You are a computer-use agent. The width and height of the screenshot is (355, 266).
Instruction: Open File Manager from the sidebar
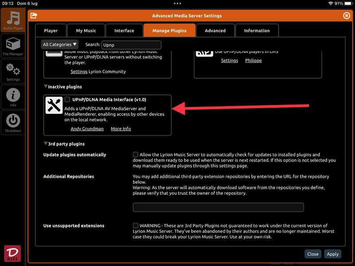[x=13, y=47]
